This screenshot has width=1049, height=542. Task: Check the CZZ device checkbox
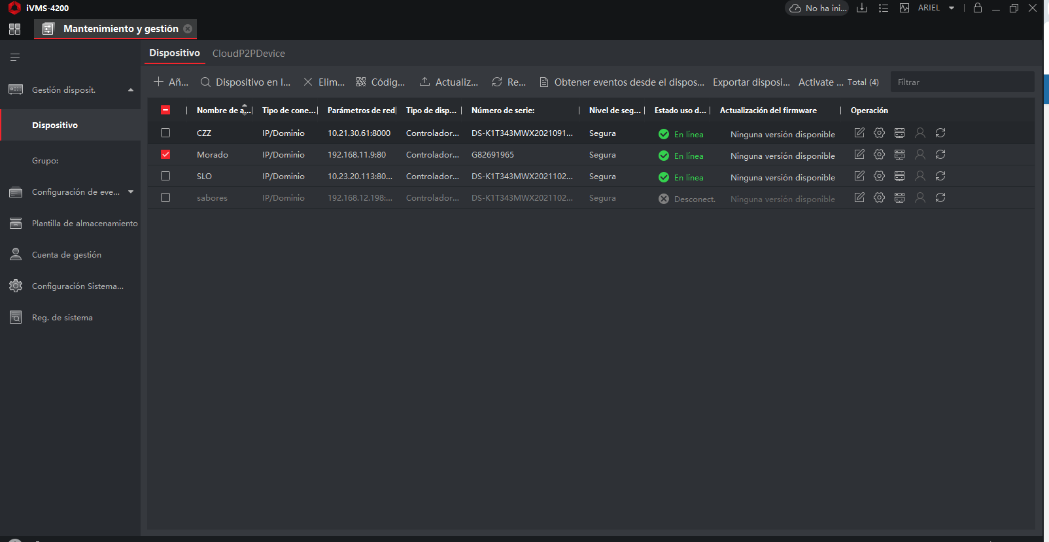pyautogui.click(x=165, y=133)
